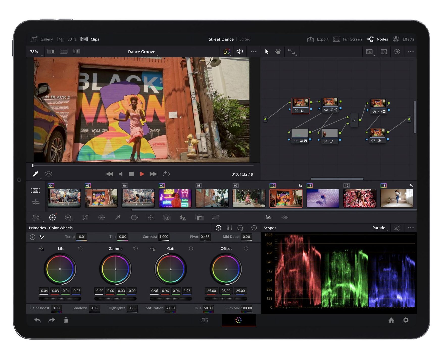
Task: Open the Power Windows palette icon
Action: 134,218
